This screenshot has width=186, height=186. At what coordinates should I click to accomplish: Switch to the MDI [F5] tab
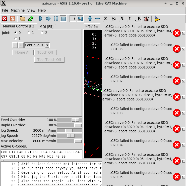46,27
